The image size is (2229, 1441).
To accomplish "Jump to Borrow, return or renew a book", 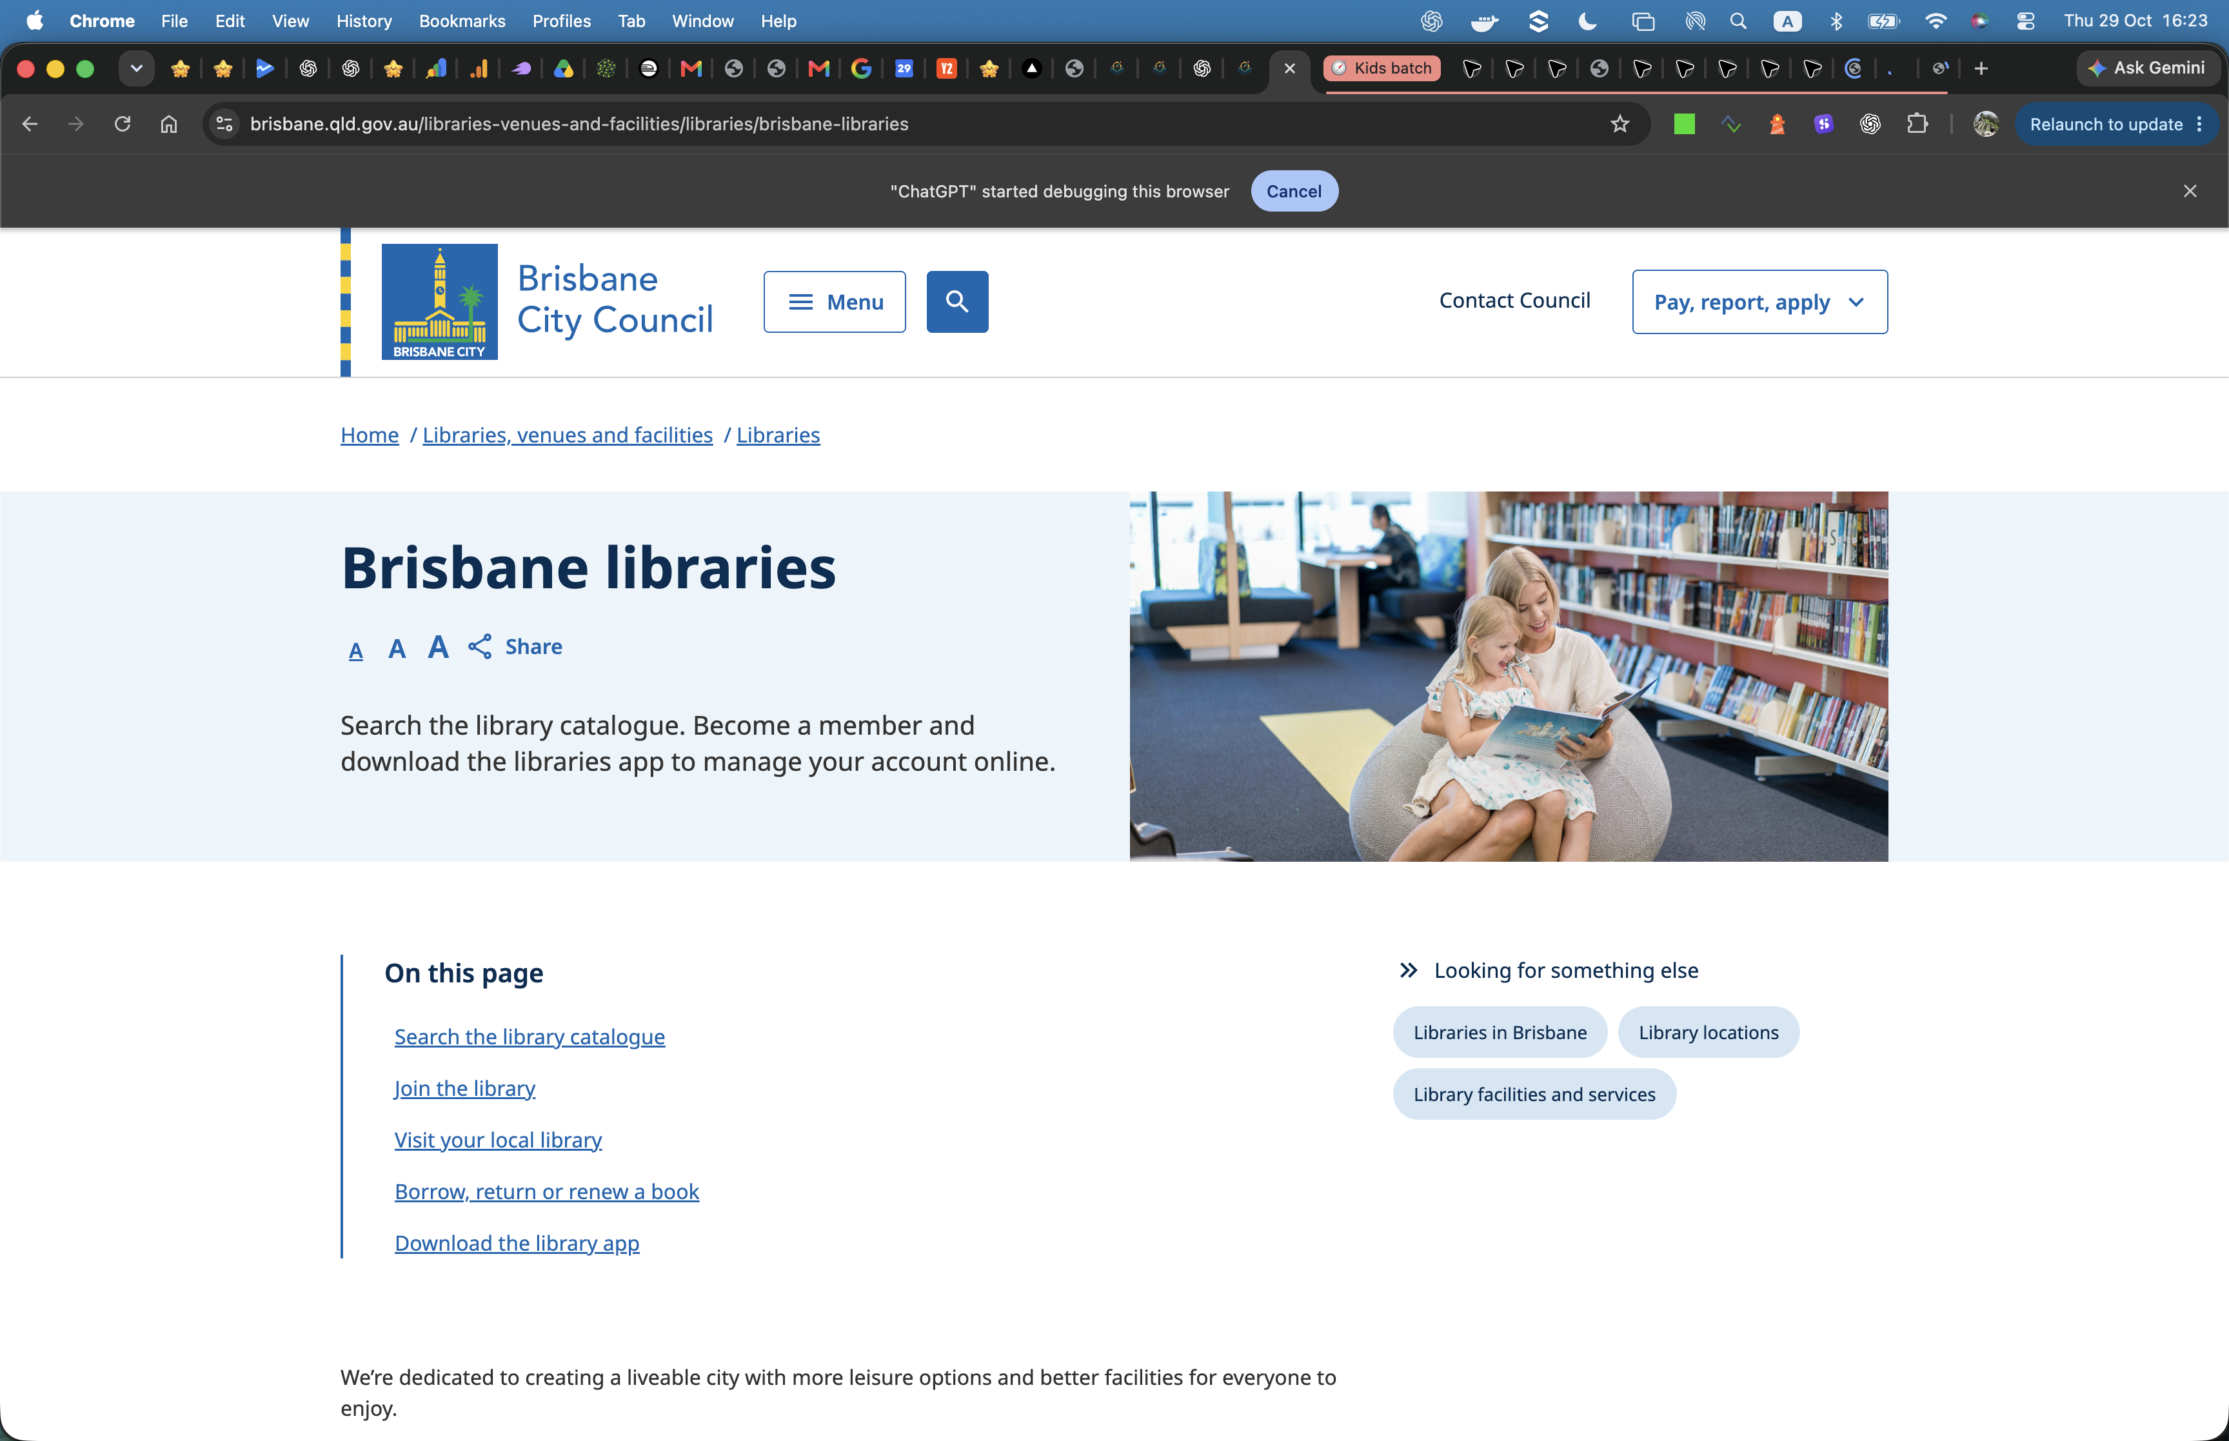I will [546, 1191].
